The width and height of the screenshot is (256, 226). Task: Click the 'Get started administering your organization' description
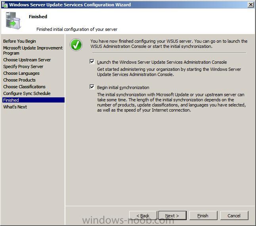[x=169, y=72]
